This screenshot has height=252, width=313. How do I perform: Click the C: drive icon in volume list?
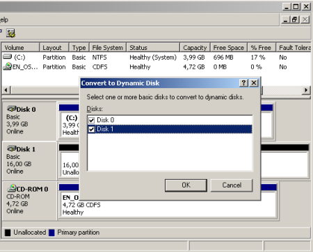click(7, 57)
